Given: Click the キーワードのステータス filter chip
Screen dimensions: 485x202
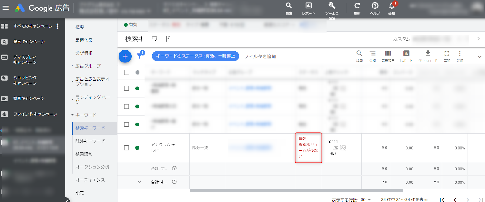Looking at the screenshot, I should [x=195, y=56].
